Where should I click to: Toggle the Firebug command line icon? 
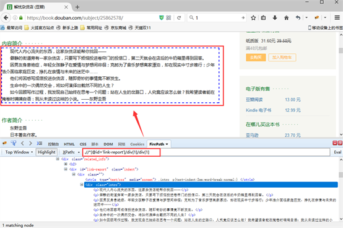pos(40,143)
